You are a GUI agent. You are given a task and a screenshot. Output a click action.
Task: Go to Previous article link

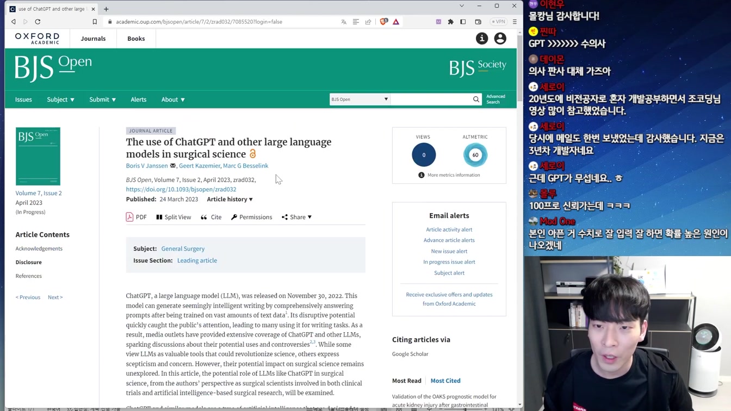[x=28, y=297]
